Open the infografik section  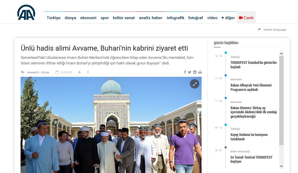coord(175,18)
